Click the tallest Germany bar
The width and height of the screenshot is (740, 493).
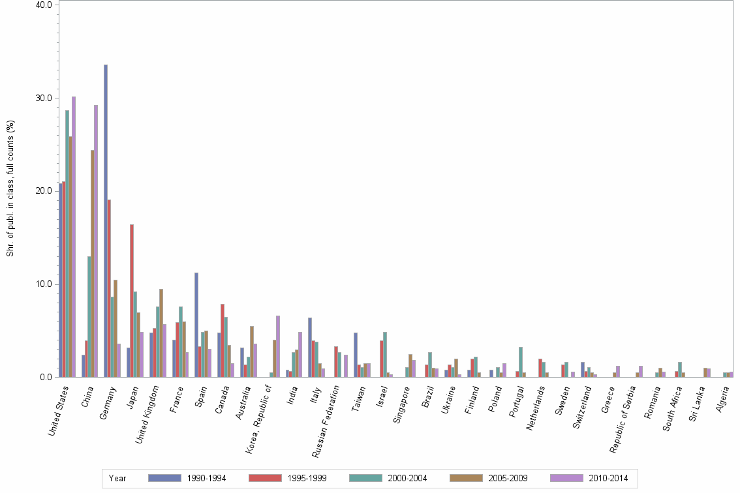(104, 222)
